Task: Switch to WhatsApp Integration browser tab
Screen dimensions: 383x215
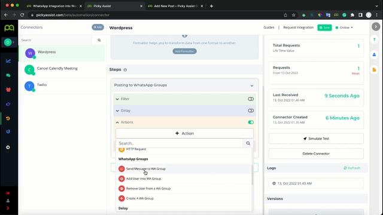Action: pyautogui.click(x=54, y=6)
